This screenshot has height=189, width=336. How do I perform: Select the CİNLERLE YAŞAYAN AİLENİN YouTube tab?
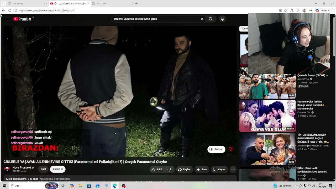[70, 4]
